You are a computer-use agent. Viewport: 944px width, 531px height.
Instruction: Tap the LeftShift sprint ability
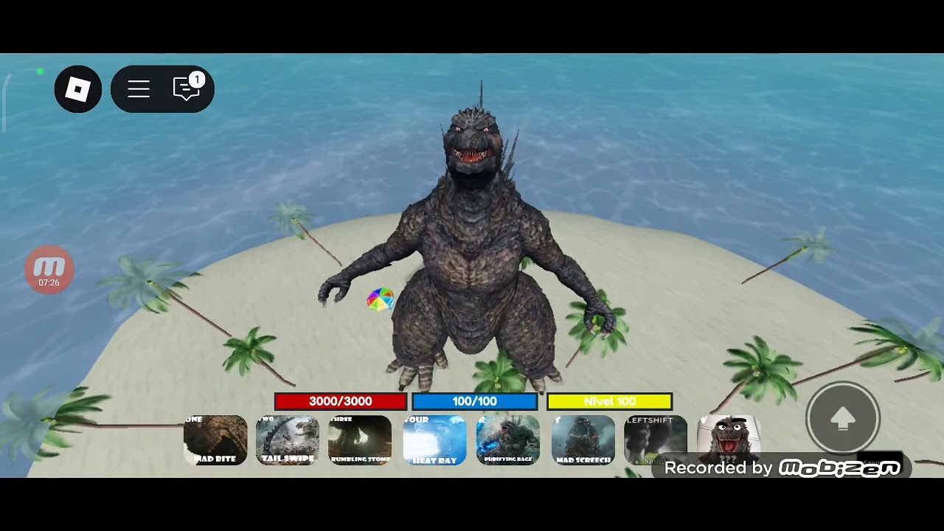point(656,440)
